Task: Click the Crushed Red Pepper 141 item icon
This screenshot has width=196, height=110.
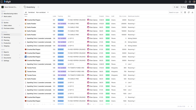Action: [x=26, y=20]
